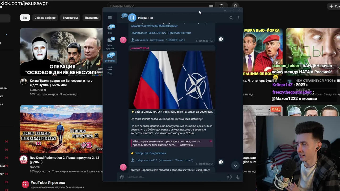Select the Подкасты filter chip
This screenshot has width=340, height=191.
[x=92, y=18]
